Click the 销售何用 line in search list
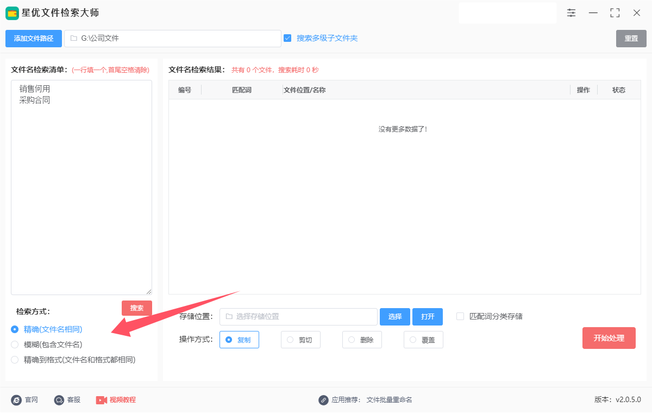Image resolution: width=652 pixels, height=413 pixels. (x=35, y=89)
